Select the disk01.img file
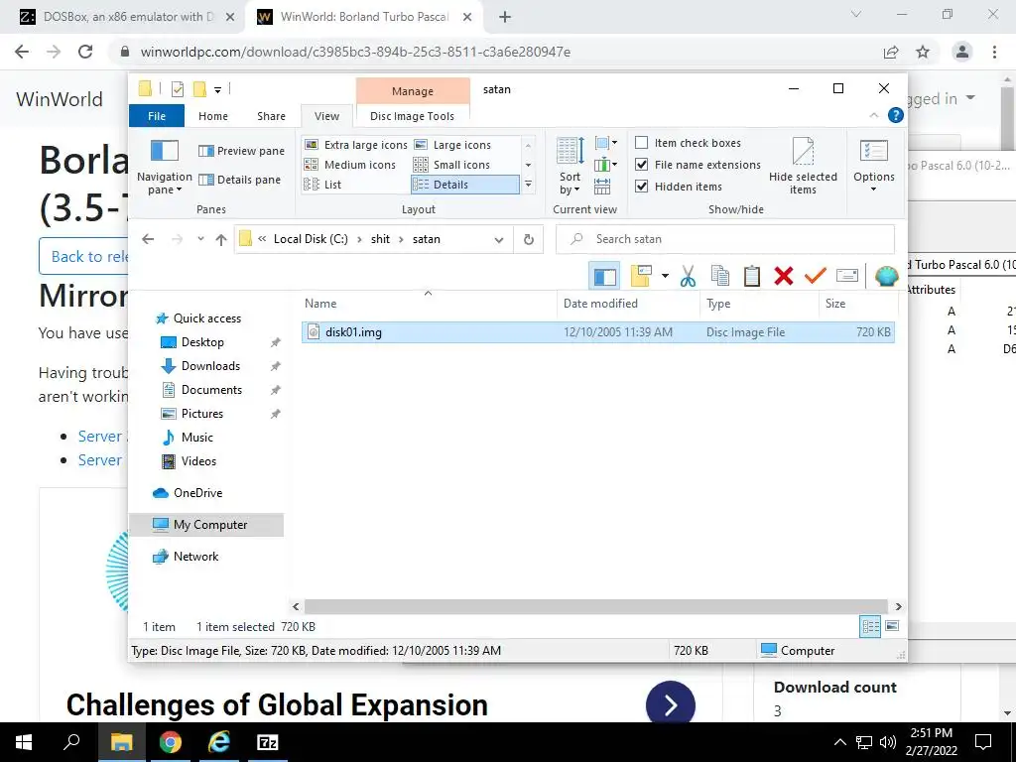 tap(598, 332)
